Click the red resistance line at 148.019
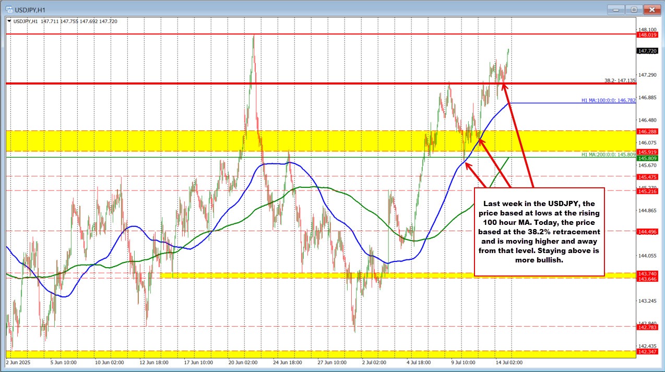This screenshot has width=665, height=372. point(313,35)
